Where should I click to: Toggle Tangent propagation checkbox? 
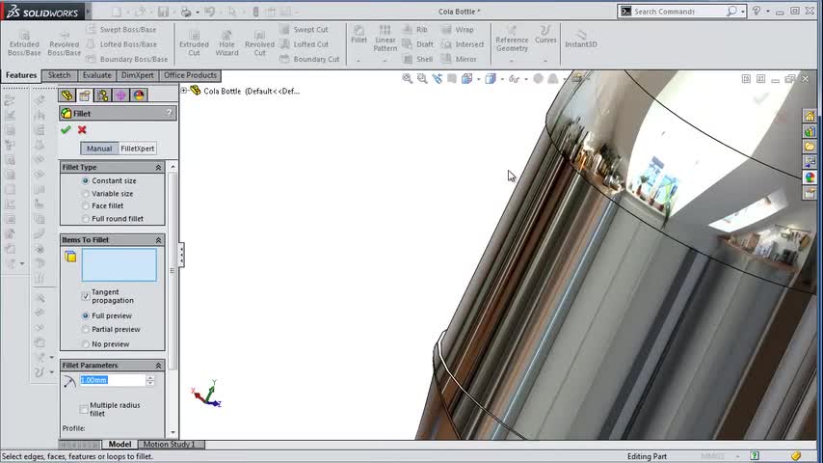86,296
